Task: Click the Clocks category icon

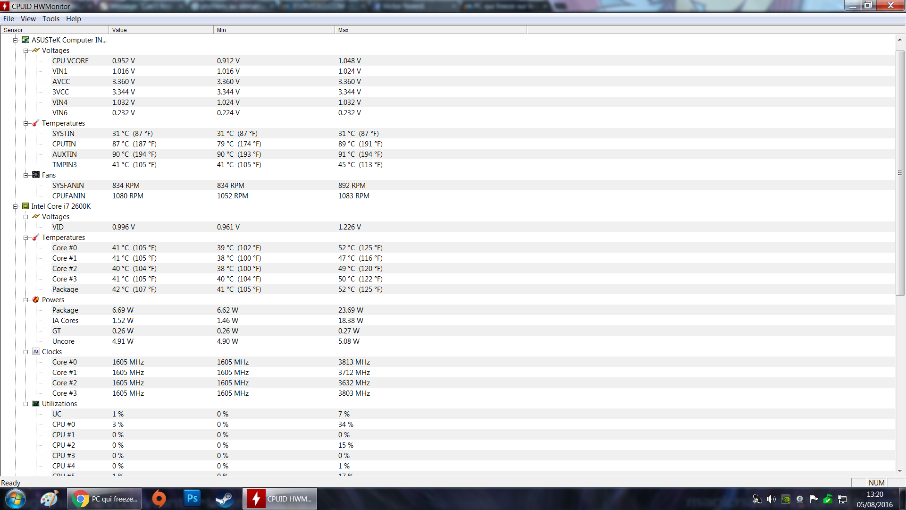Action: coord(36,352)
